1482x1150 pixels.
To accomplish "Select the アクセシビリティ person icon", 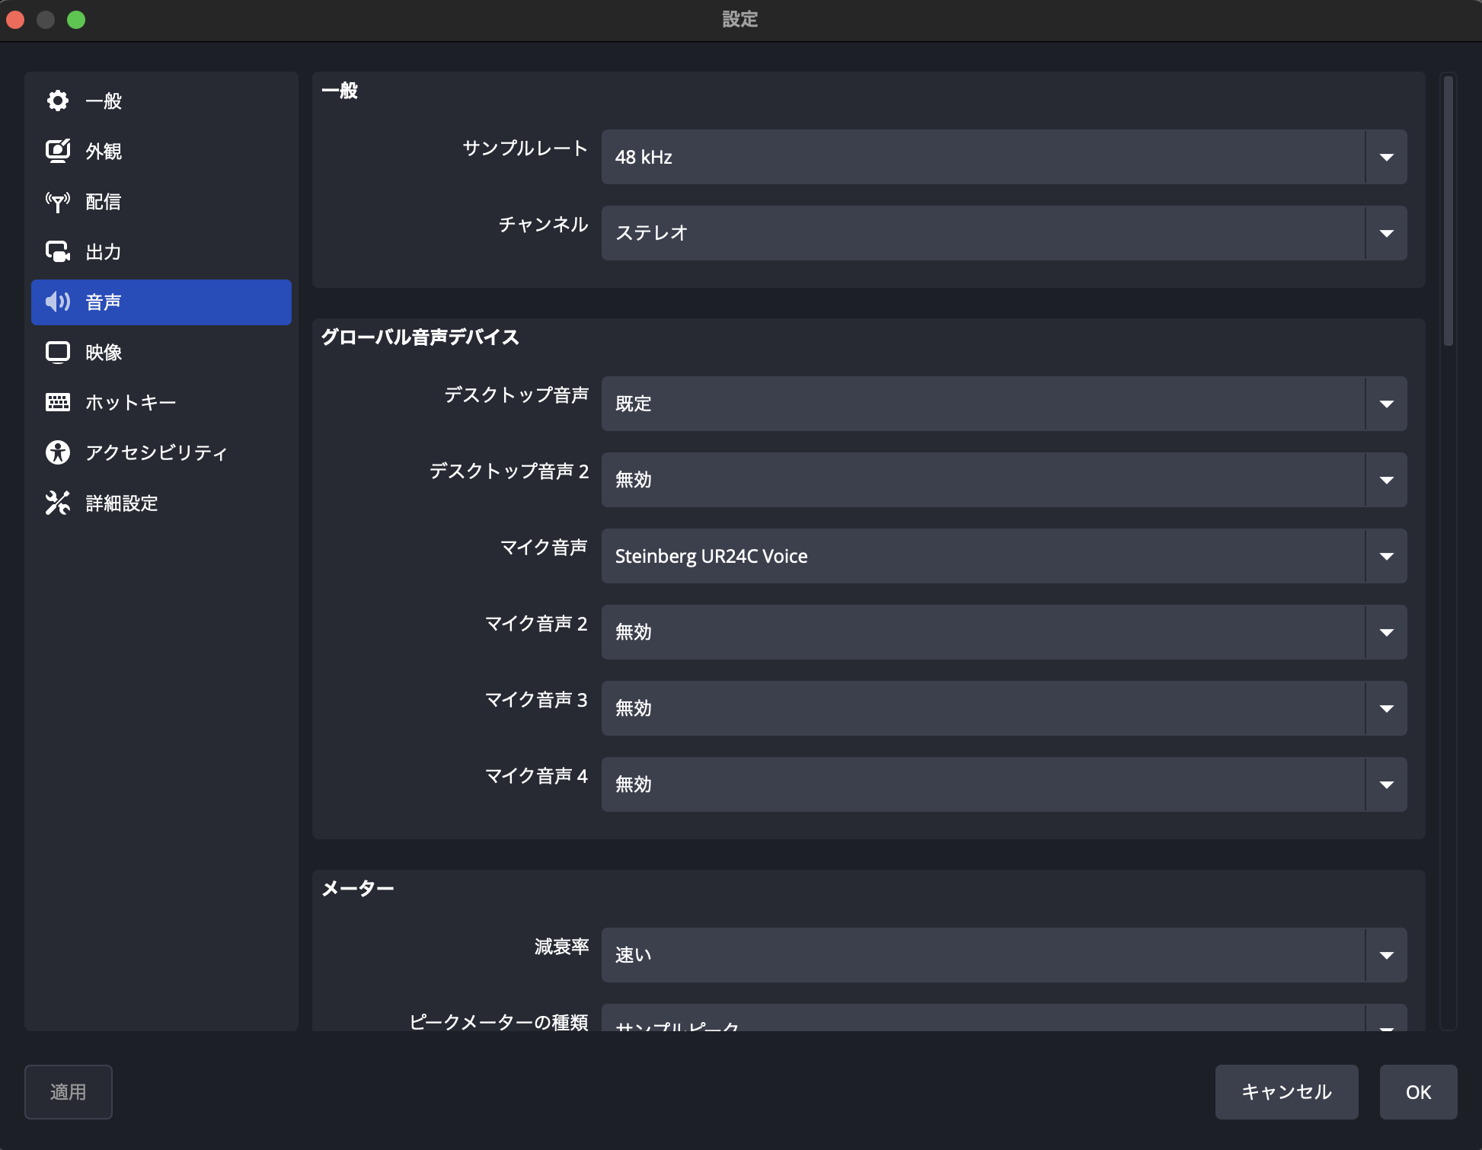I will tap(57, 452).
